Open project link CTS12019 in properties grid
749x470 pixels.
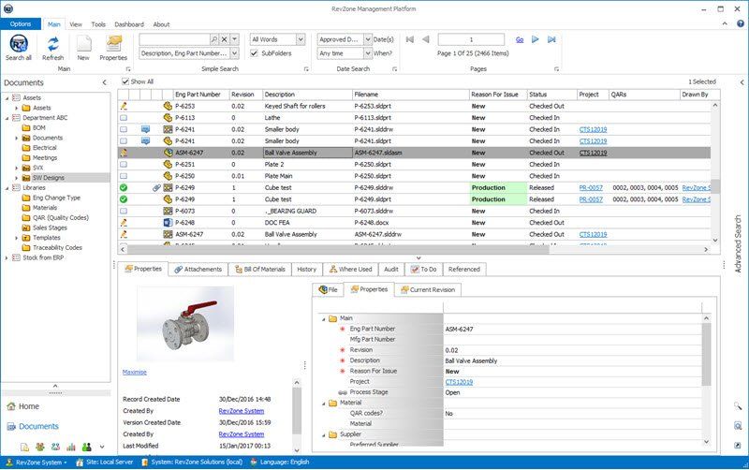(459, 382)
